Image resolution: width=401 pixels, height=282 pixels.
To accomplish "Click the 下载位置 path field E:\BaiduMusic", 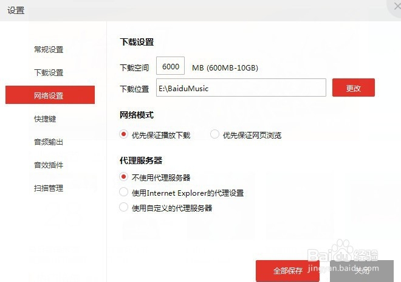I will 241,88.
